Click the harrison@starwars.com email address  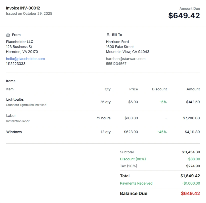point(125,59)
